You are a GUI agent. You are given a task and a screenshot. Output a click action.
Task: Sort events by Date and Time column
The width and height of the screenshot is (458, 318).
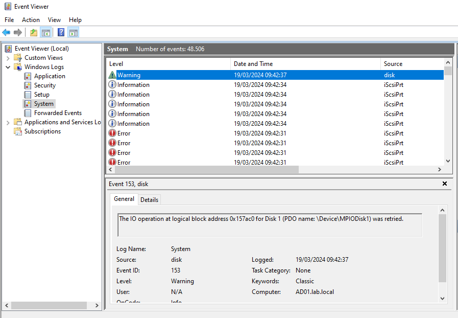[253, 64]
